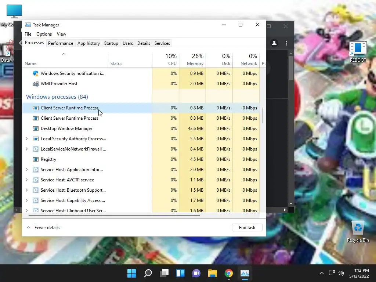
Task: Click the Status column header
Action: pyautogui.click(x=130, y=60)
